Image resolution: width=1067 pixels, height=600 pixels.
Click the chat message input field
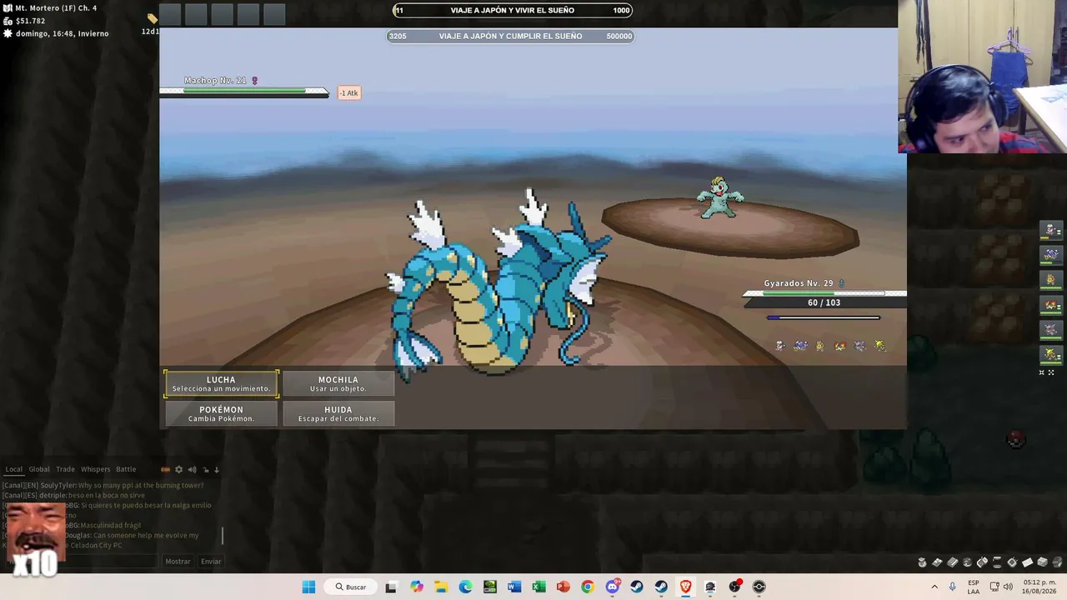[83, 562]
